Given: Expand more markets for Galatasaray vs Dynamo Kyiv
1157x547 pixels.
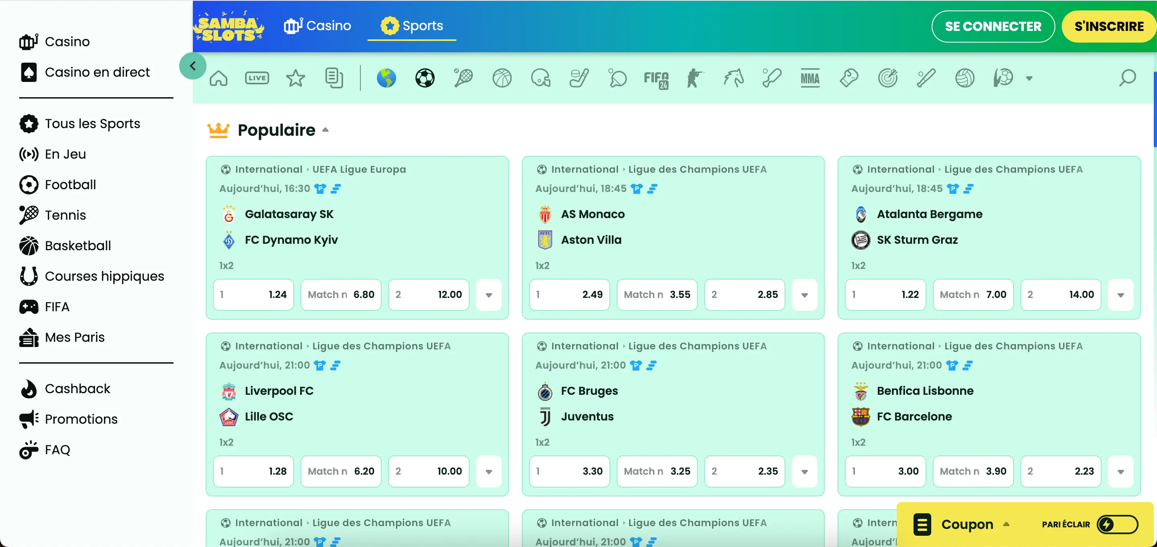Looking at the screenshot, I should pos(489,295).
